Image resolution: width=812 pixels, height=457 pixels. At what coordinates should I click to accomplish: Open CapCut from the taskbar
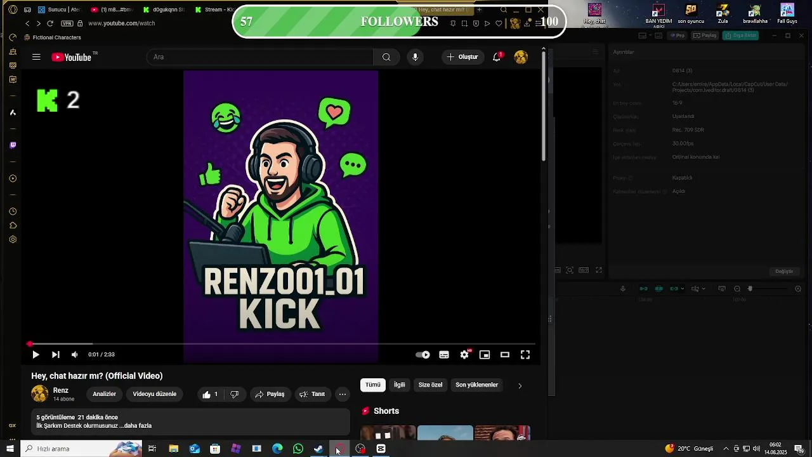[x=381, y=449]
